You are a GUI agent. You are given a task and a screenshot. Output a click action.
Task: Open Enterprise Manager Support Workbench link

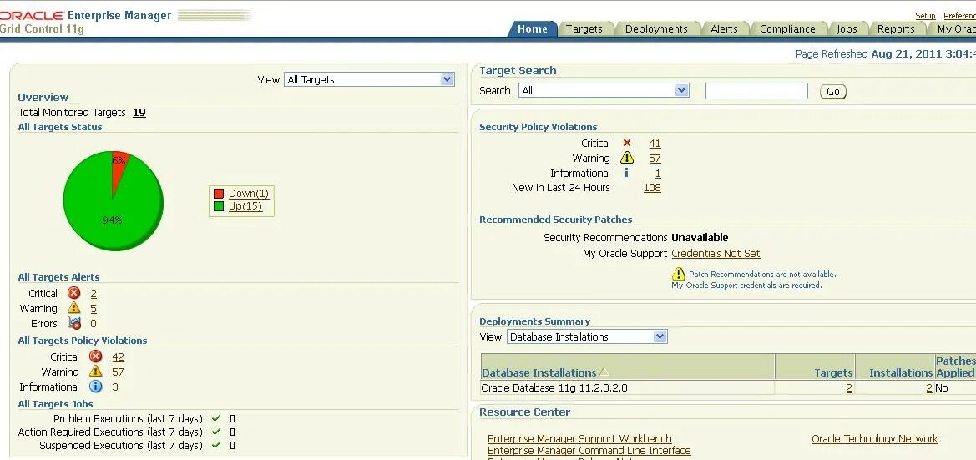[579, 439]
